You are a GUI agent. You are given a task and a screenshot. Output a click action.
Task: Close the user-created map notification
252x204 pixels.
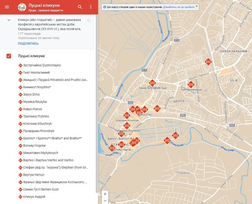point(196,6)
